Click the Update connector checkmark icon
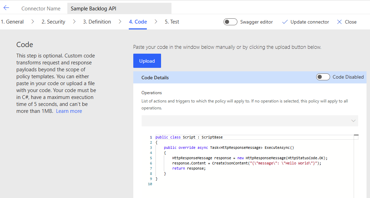Image resolution: width=370 pixels, height=198 pixels. tap(285, 22)
